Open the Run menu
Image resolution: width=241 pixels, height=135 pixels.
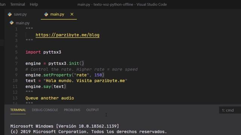(3, 4)
